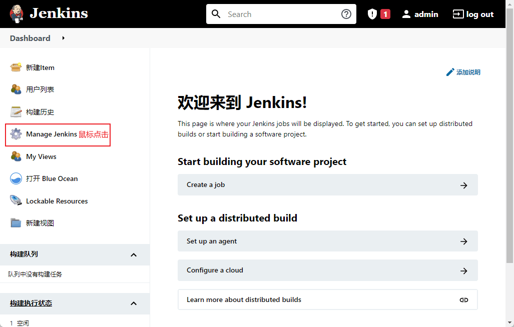Click the arrow on Configure a cloud

click(463, 270)
